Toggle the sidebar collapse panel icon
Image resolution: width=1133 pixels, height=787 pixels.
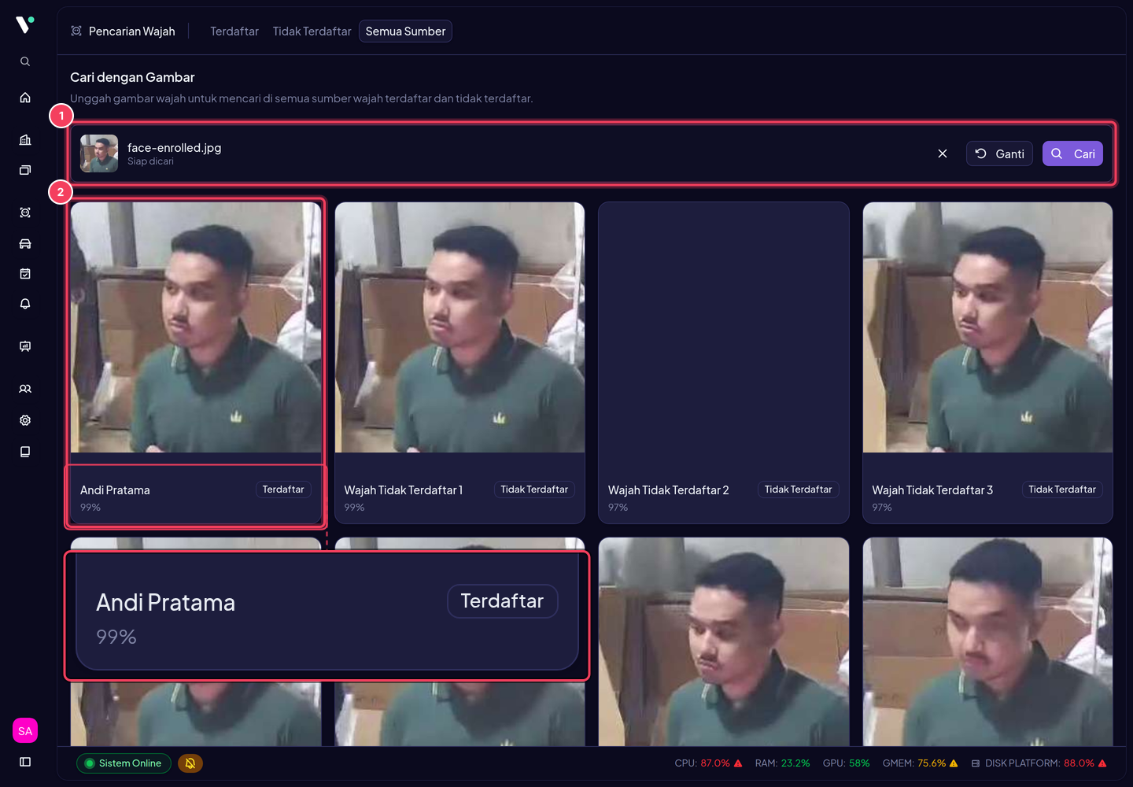click(25, 762)
